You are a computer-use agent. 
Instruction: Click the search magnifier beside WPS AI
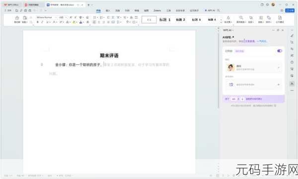point(219,10)
